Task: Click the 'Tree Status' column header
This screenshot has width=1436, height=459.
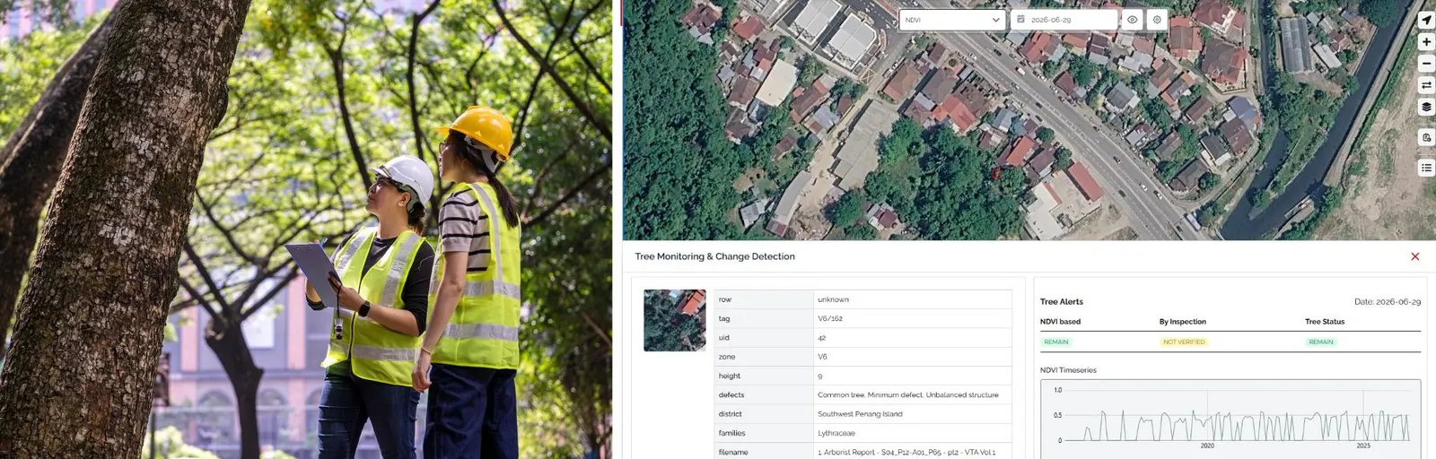Action: [1325, 322]
